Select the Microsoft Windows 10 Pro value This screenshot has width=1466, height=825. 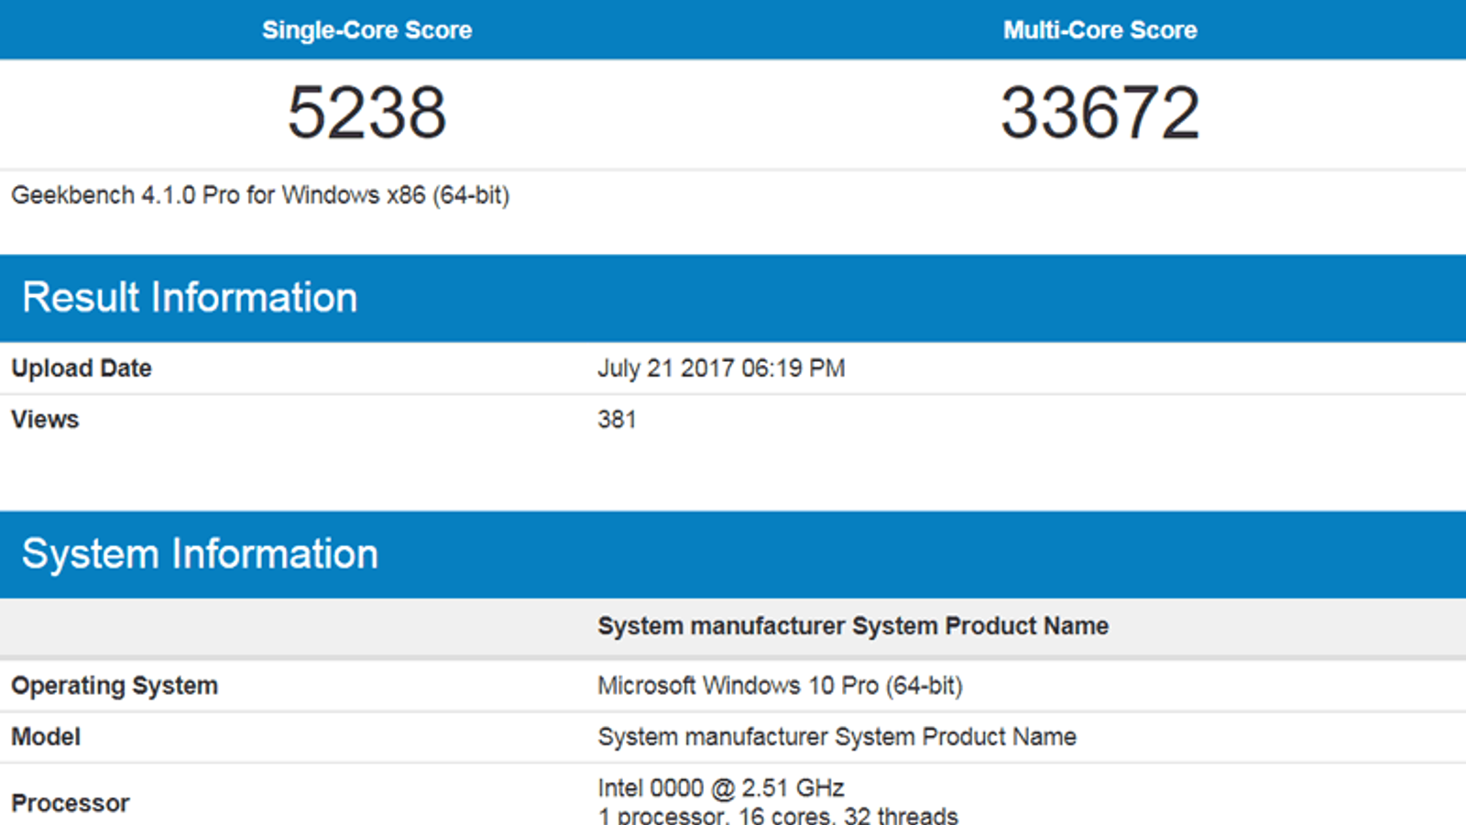tap(780, 686)
